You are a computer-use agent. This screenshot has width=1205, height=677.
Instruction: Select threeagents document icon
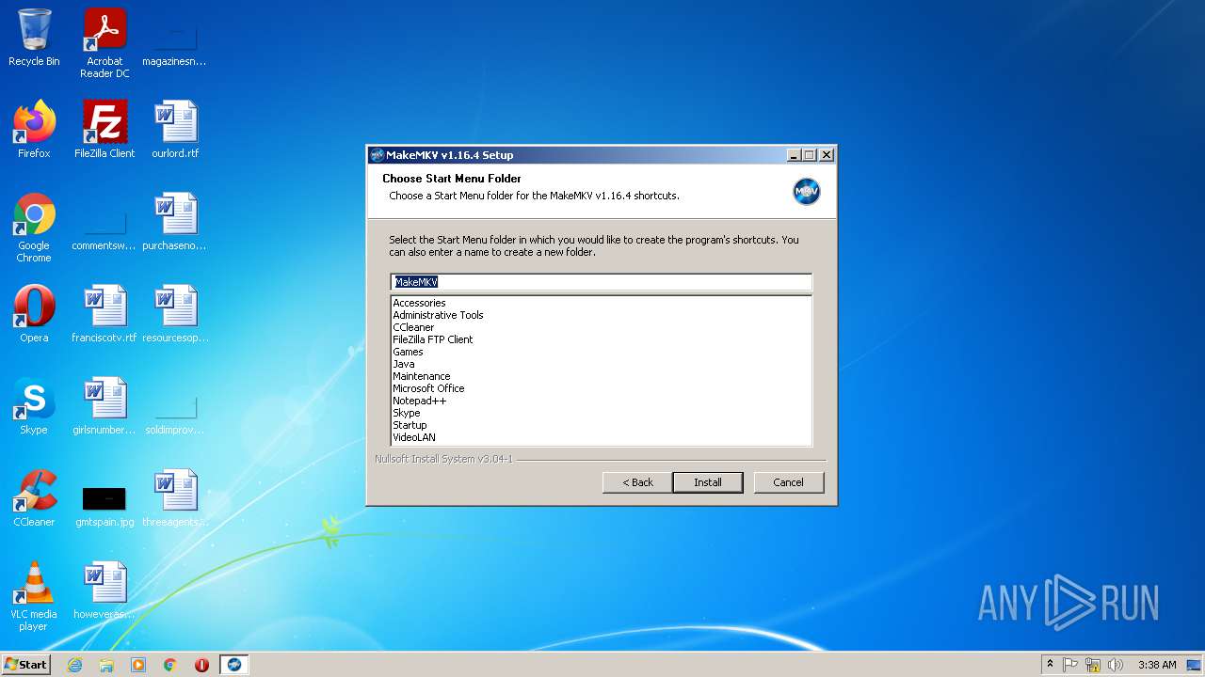pos(174,498)
